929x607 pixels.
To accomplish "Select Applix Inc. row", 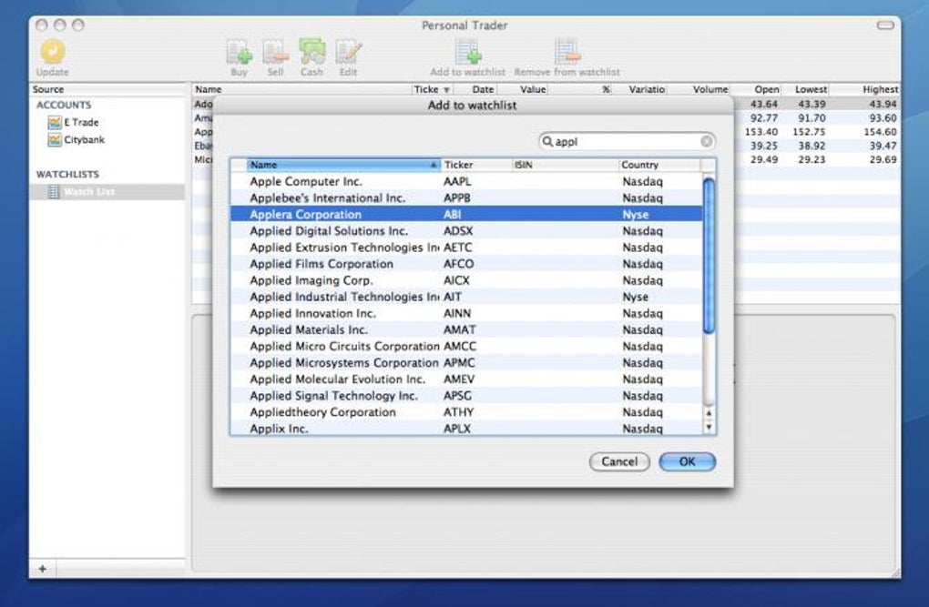I will (x=465, y=428).
